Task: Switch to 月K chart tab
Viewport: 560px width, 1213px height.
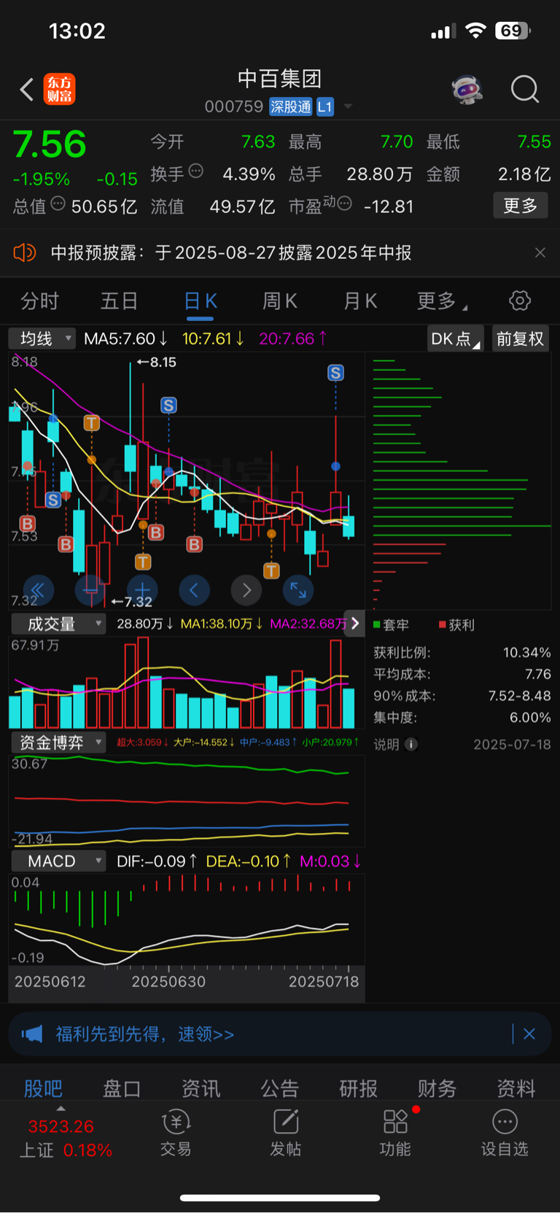Action: click(359, 301)
